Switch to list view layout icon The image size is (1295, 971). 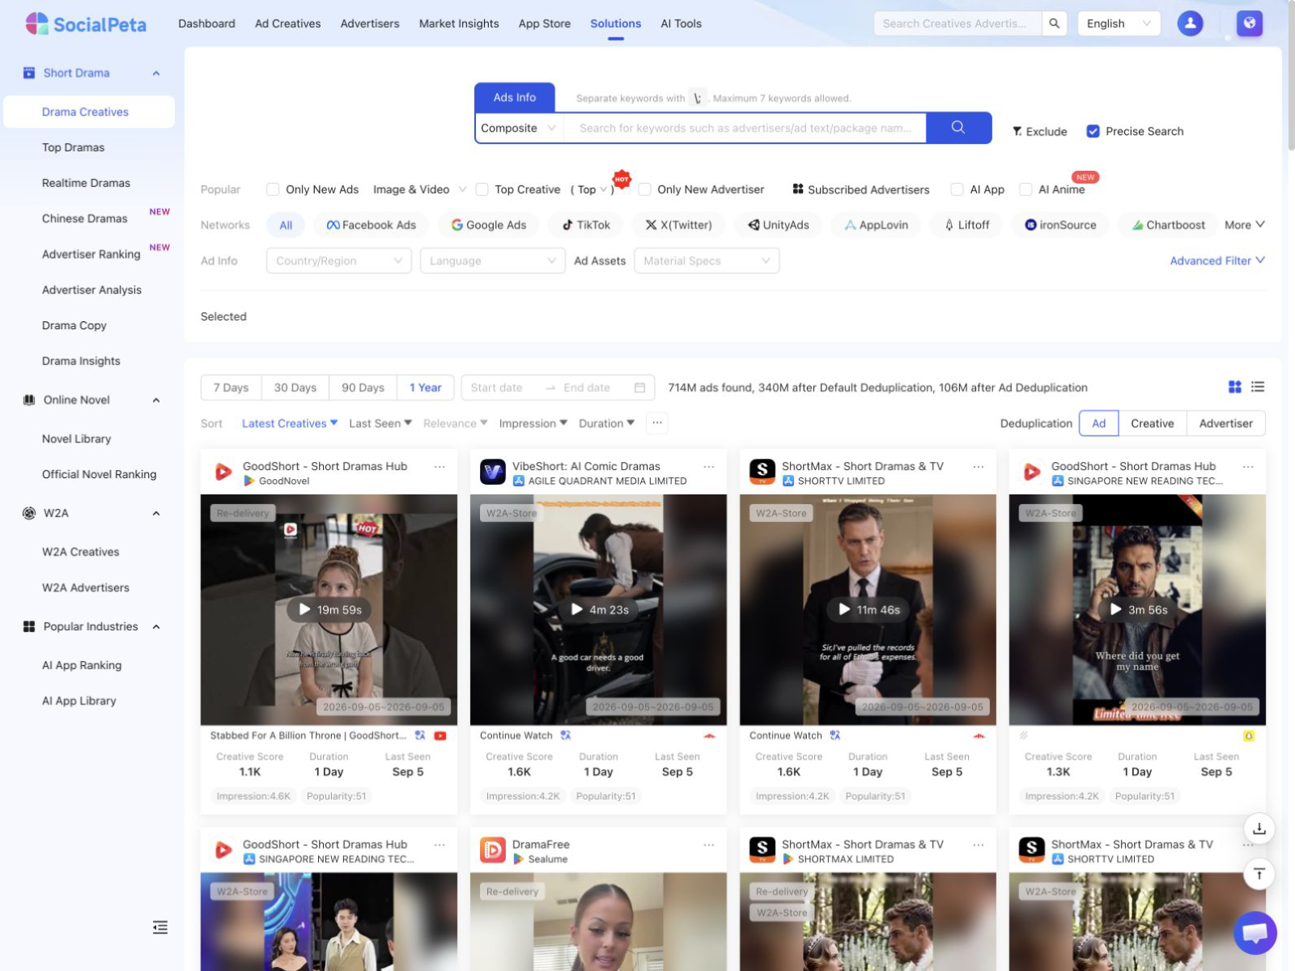point(1258,388)
